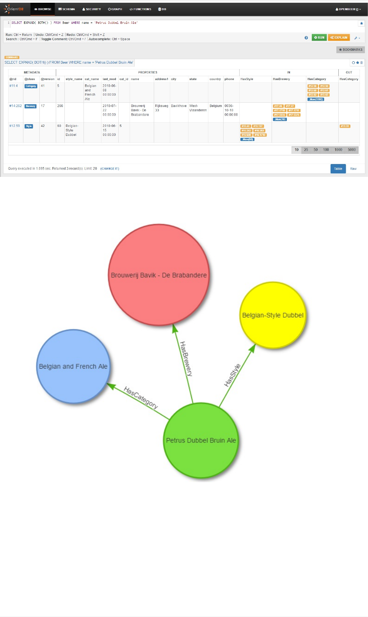Select the yellow Belgian-Style Dubbel node
The height and width of the screenshot is (617, 368).
pyautogui.click(x=273, y=315)
